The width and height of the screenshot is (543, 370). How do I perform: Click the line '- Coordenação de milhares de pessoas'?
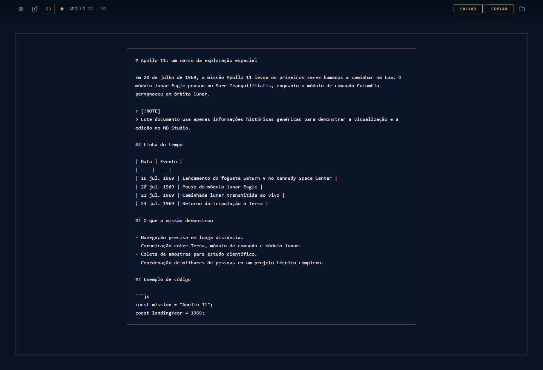click(229, 263)
